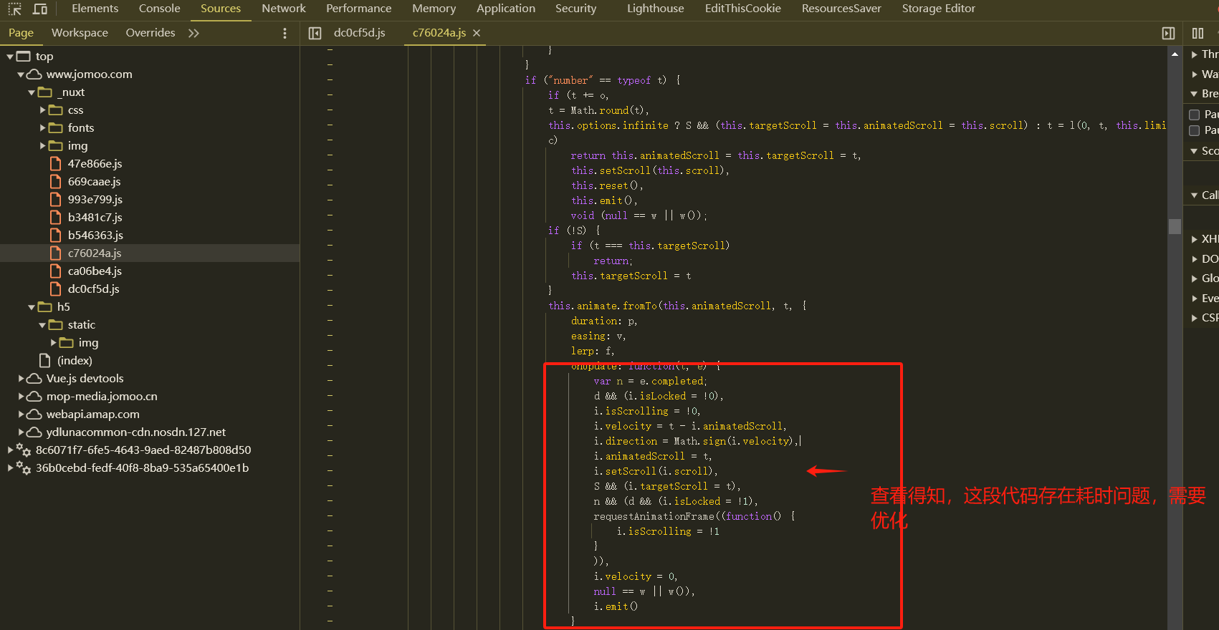Switch to the Application tab

[506, 9]
